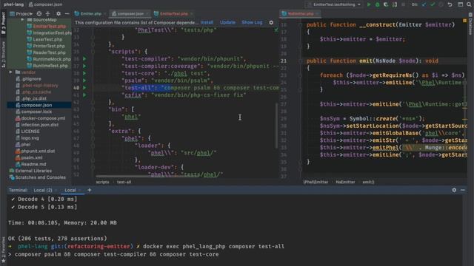Run the csfix script from the gutter arrow
The image size is (474, 266).
[x=84, y=95]
